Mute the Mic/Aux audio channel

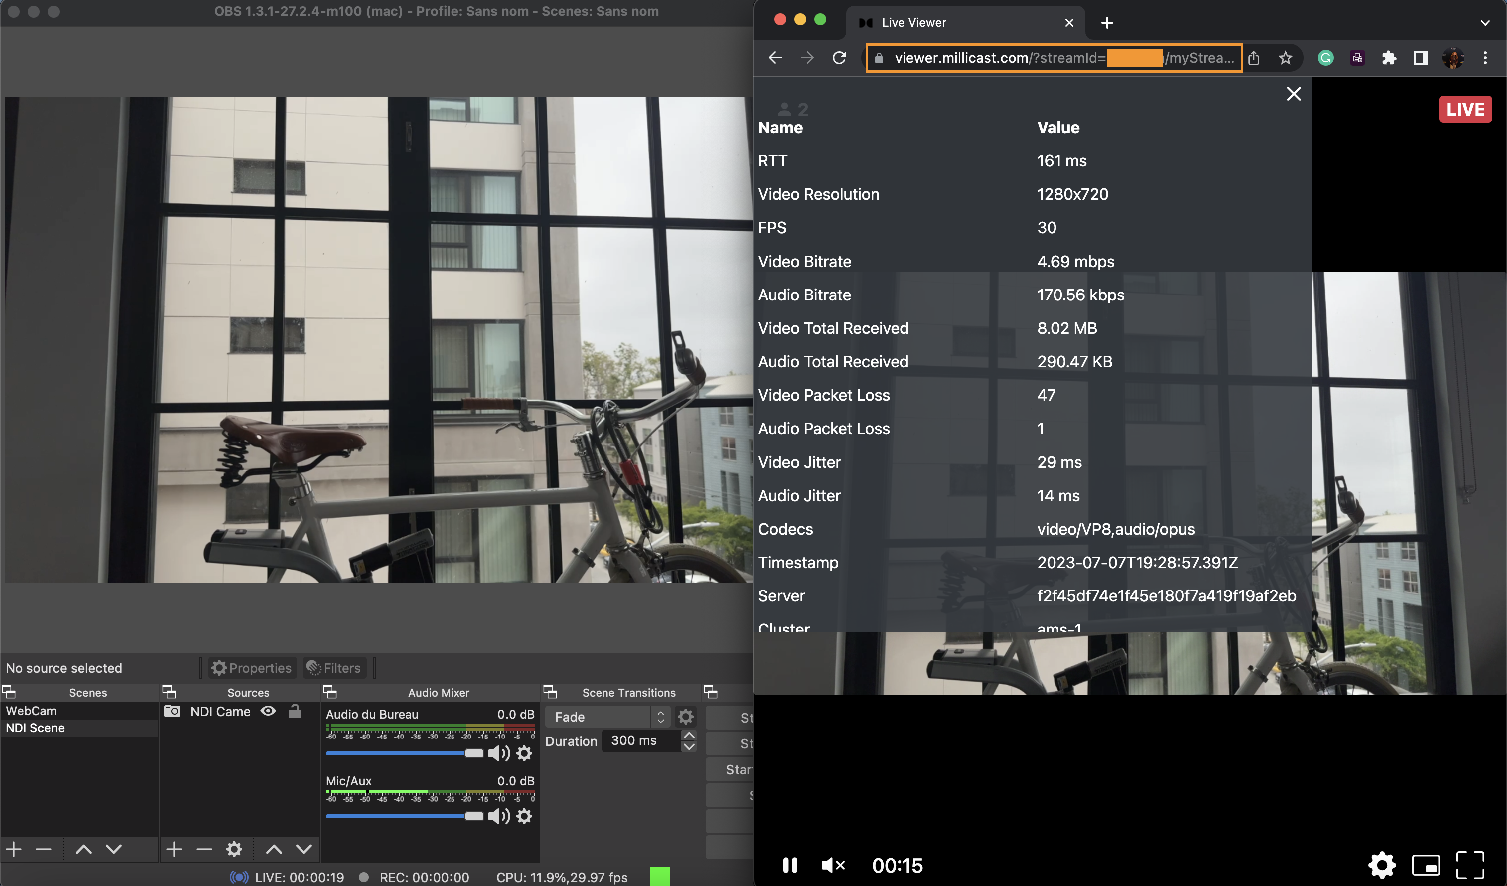(x=498, y=816)
